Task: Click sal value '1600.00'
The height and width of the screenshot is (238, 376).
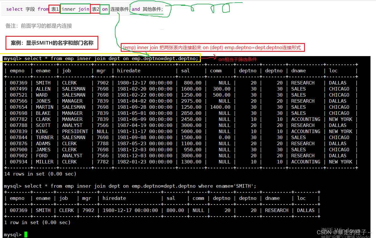Action: pos(191,89)
